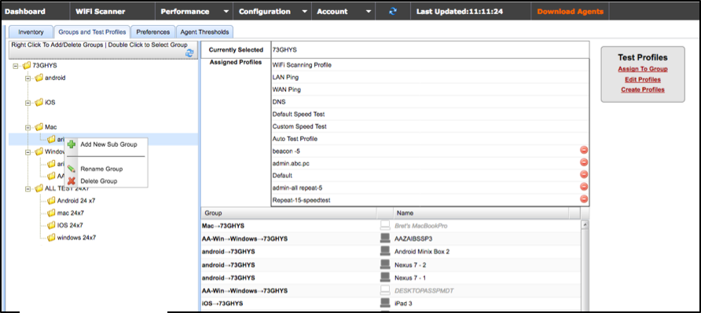This screenshot has height=313, width=701.
Task: Select the Default Speed Test profile row
Action: pos(430,114)
